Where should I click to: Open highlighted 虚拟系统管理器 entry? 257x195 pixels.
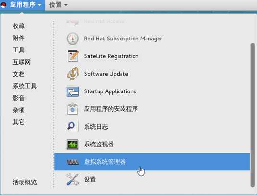point(152,162)
